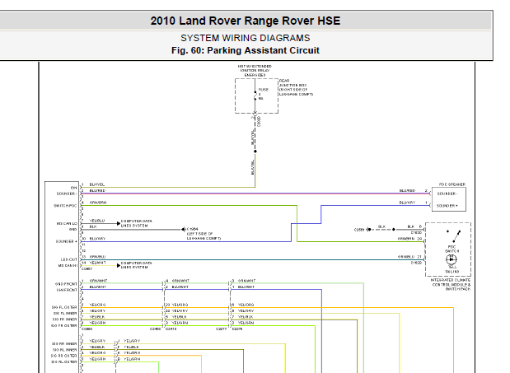Click the splice dot on the BLU/YEL feed wire
Image resolution: width=510 pixels, height=373 pixels.
(x=255, y=152)
